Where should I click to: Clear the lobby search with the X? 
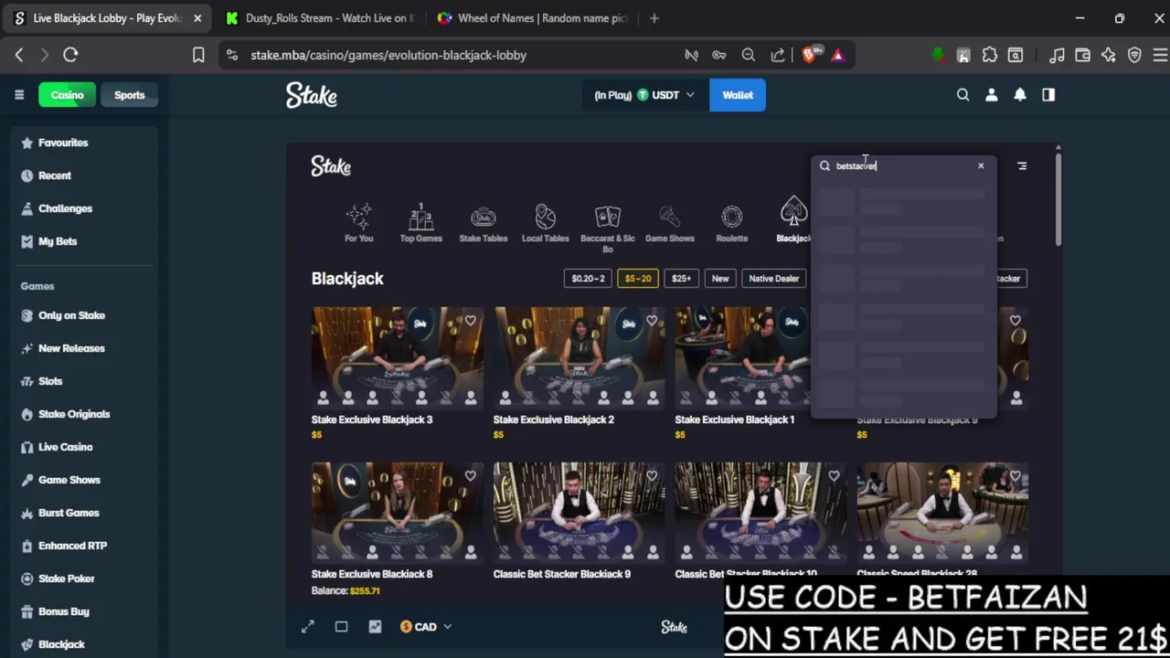pos(981,165)
